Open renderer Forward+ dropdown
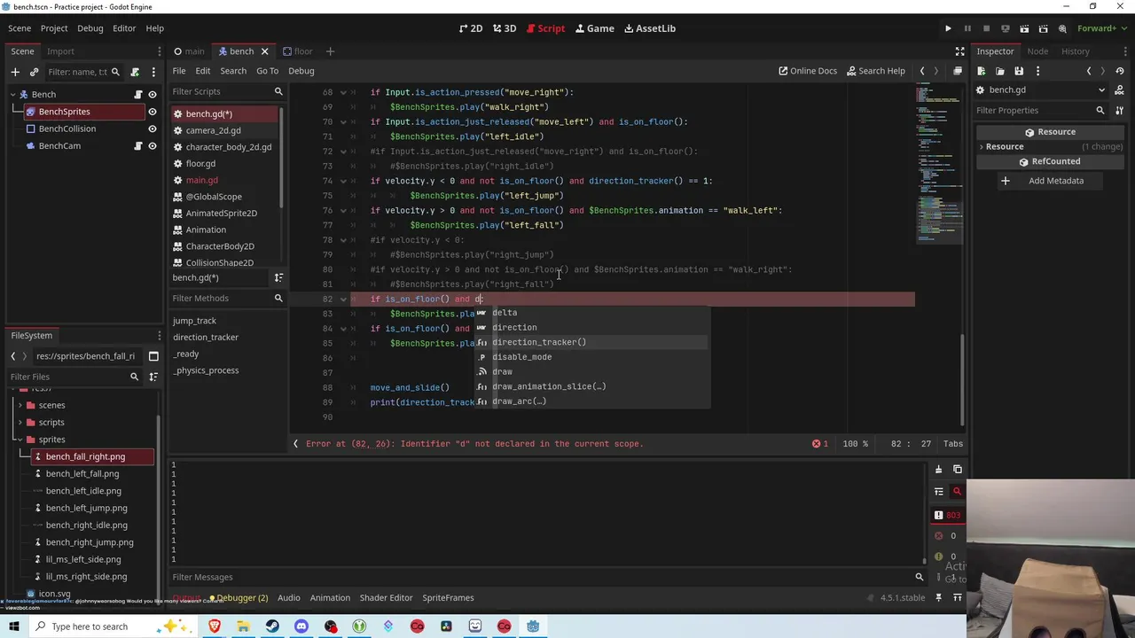Image resolution: width=1135 pixels, height=638 pixels. pyautogui.click(x=1101, y=28)
